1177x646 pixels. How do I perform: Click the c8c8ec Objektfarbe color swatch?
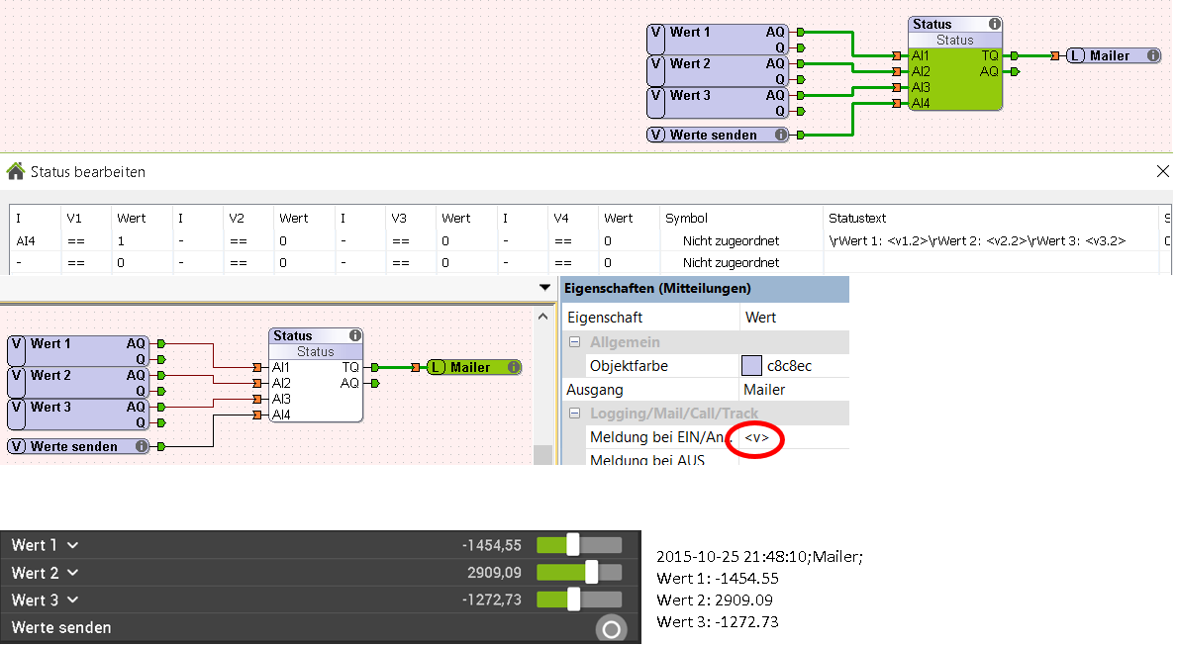(x=751, y=366)
